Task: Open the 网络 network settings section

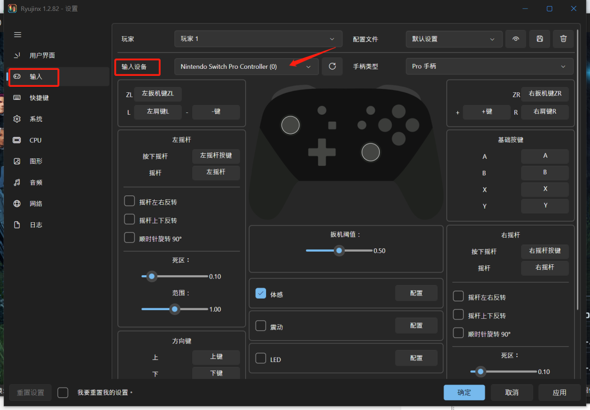Action: pos(36,204)
